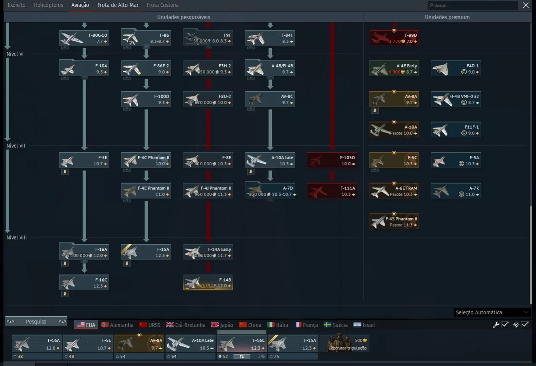Select the premium F-89D aircraft
Screen dimensions: 536x366
[394, 38]
